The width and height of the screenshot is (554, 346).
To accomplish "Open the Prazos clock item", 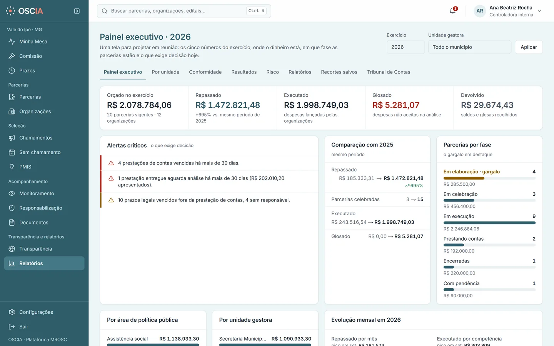I will click(44, 71).
